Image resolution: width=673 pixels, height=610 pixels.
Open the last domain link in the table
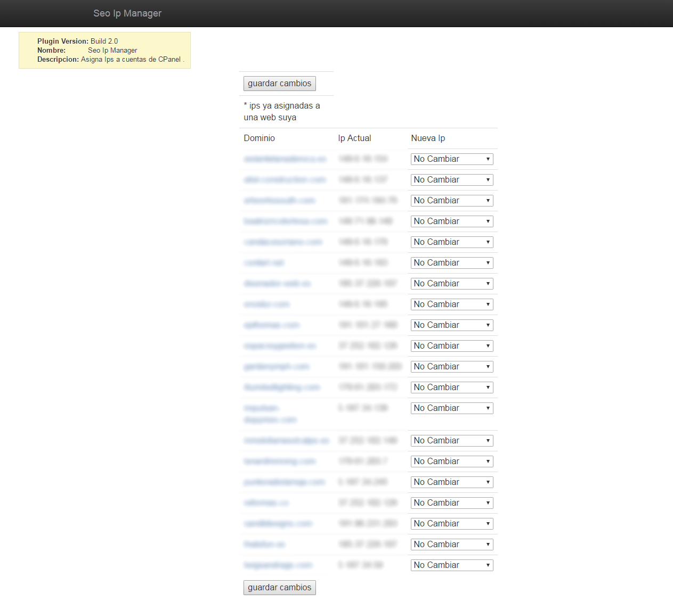click(x=278, y=565)
